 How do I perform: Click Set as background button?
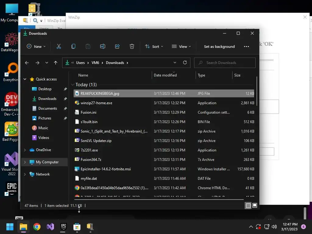pos(219,47)
